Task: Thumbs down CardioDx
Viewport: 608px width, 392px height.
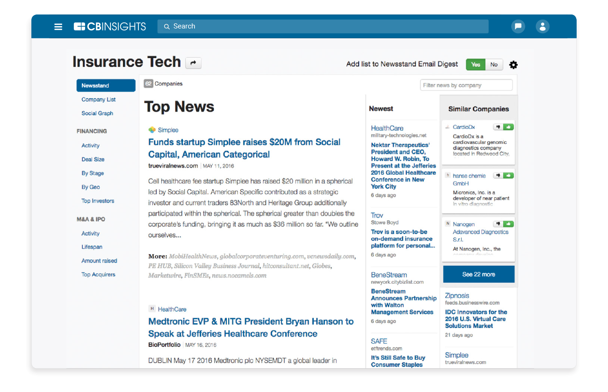Action: pos(498,127)
